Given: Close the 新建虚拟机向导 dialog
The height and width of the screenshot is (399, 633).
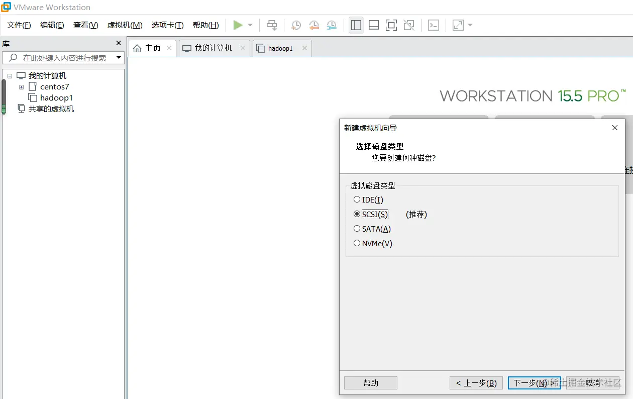Looking at the screenshot, I should pyautogui.click(x=615, y=128).
